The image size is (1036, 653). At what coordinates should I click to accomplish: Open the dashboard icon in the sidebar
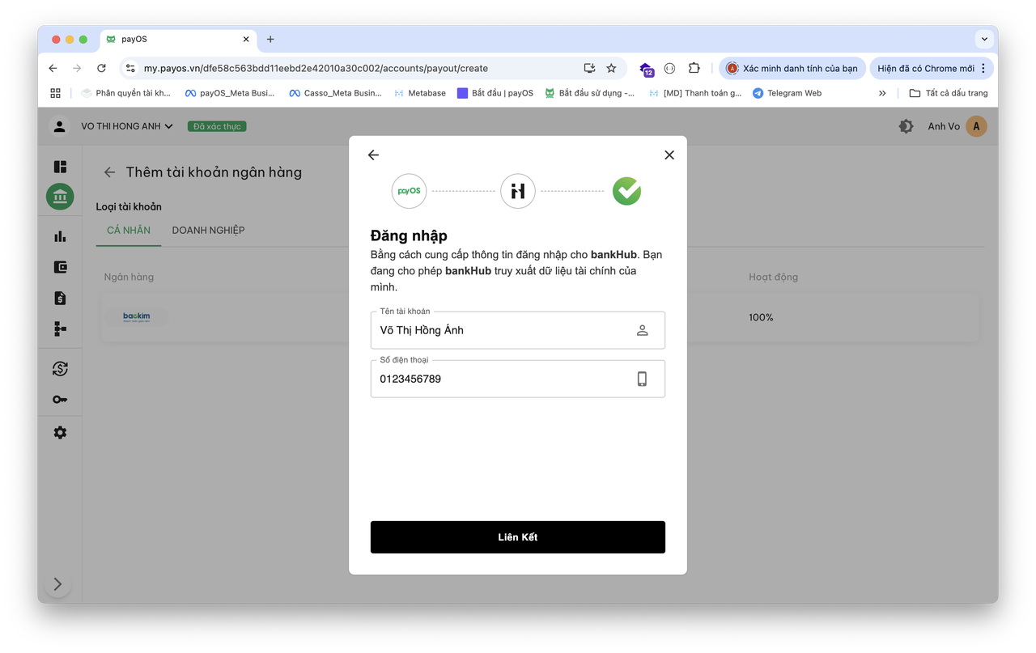60,167
